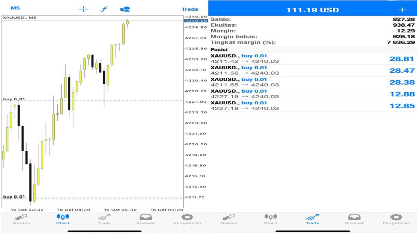Open the chart objects shapes icon

coord(125,9)
